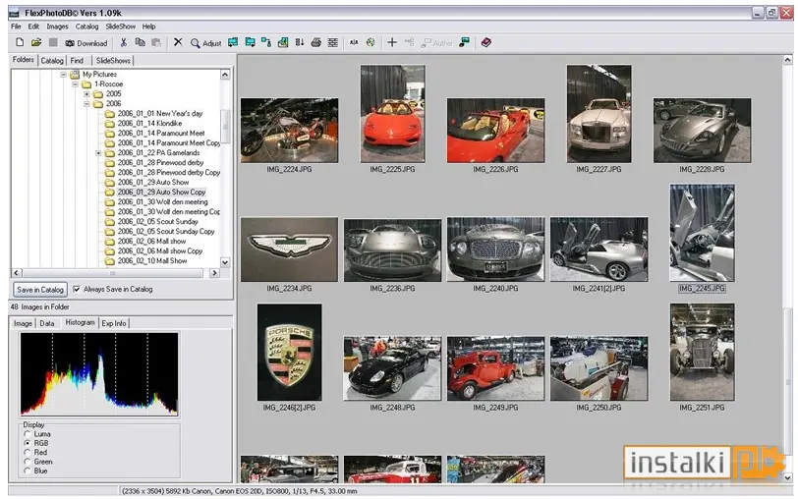Select the 2006_01_14 Klondike folder
This screenshot has width=798, height=499.
coord(149,123)
